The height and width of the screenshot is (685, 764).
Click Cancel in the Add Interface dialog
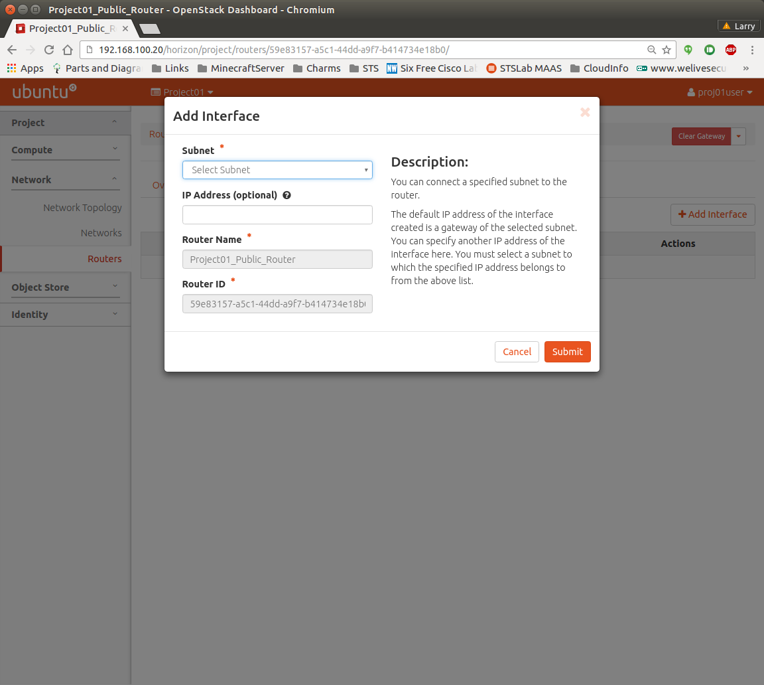[x=516, y=352]
